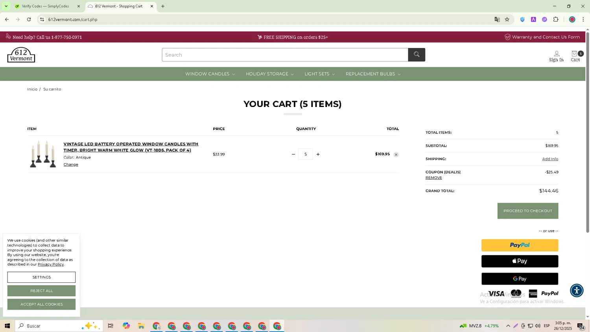The height and width of the screenshot is (332, 590).
Task: Bookmark this page with star icon
Action: coord(507,19)
